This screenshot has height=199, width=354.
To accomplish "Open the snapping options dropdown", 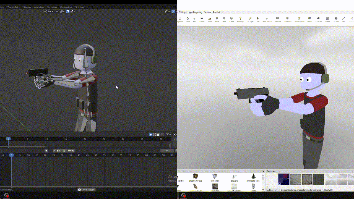I will pos(73,11).
